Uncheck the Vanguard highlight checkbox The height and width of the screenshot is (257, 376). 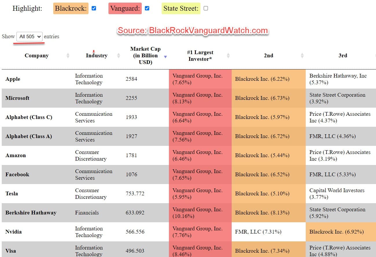(147, 8)
